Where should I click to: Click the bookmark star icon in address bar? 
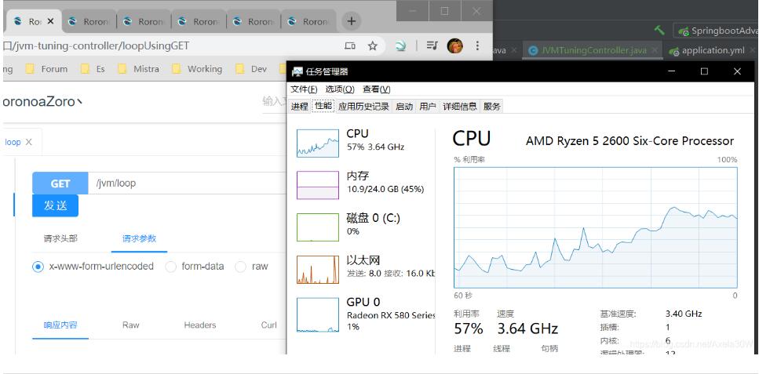point(373,46)
